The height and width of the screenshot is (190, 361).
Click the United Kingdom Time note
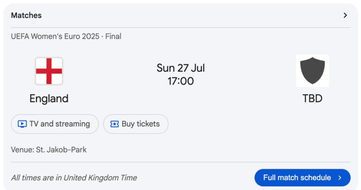pos(100,178)
